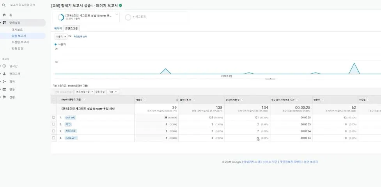Screen dimensions: 381x187
Task: Click the 카테고리 content group link
Action: point(71,131)
